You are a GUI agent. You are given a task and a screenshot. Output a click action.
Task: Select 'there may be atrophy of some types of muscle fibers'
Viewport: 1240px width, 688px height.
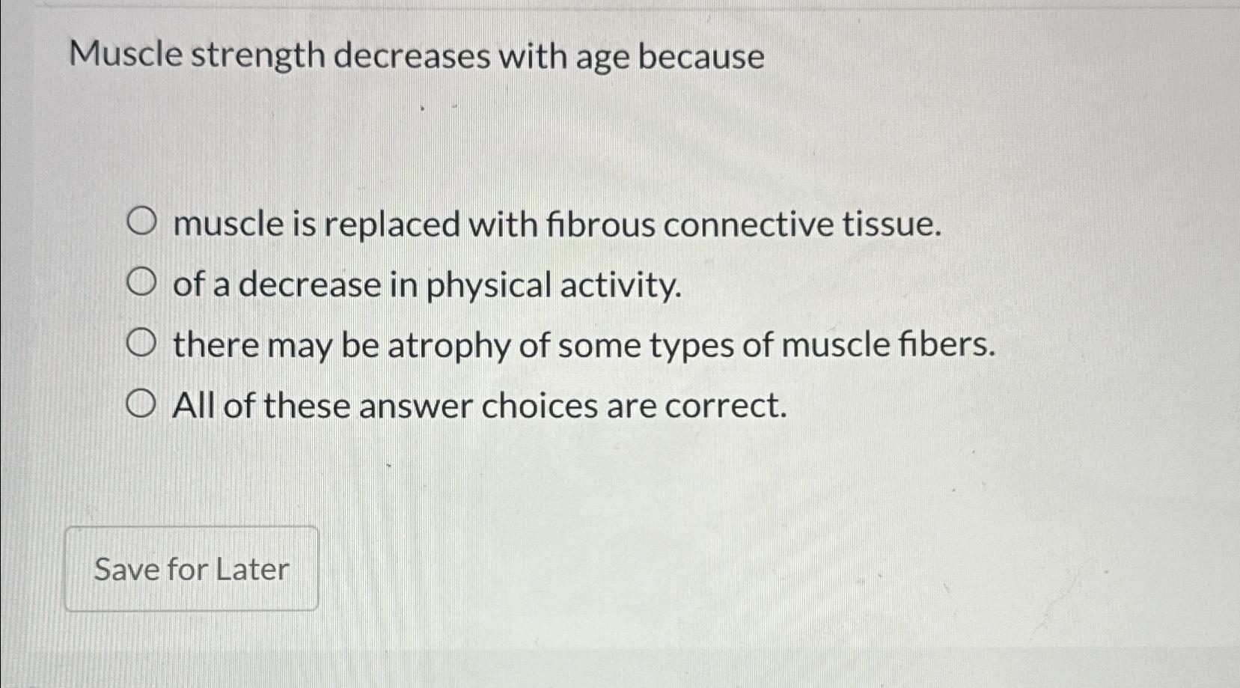click(x=144, y=341)
